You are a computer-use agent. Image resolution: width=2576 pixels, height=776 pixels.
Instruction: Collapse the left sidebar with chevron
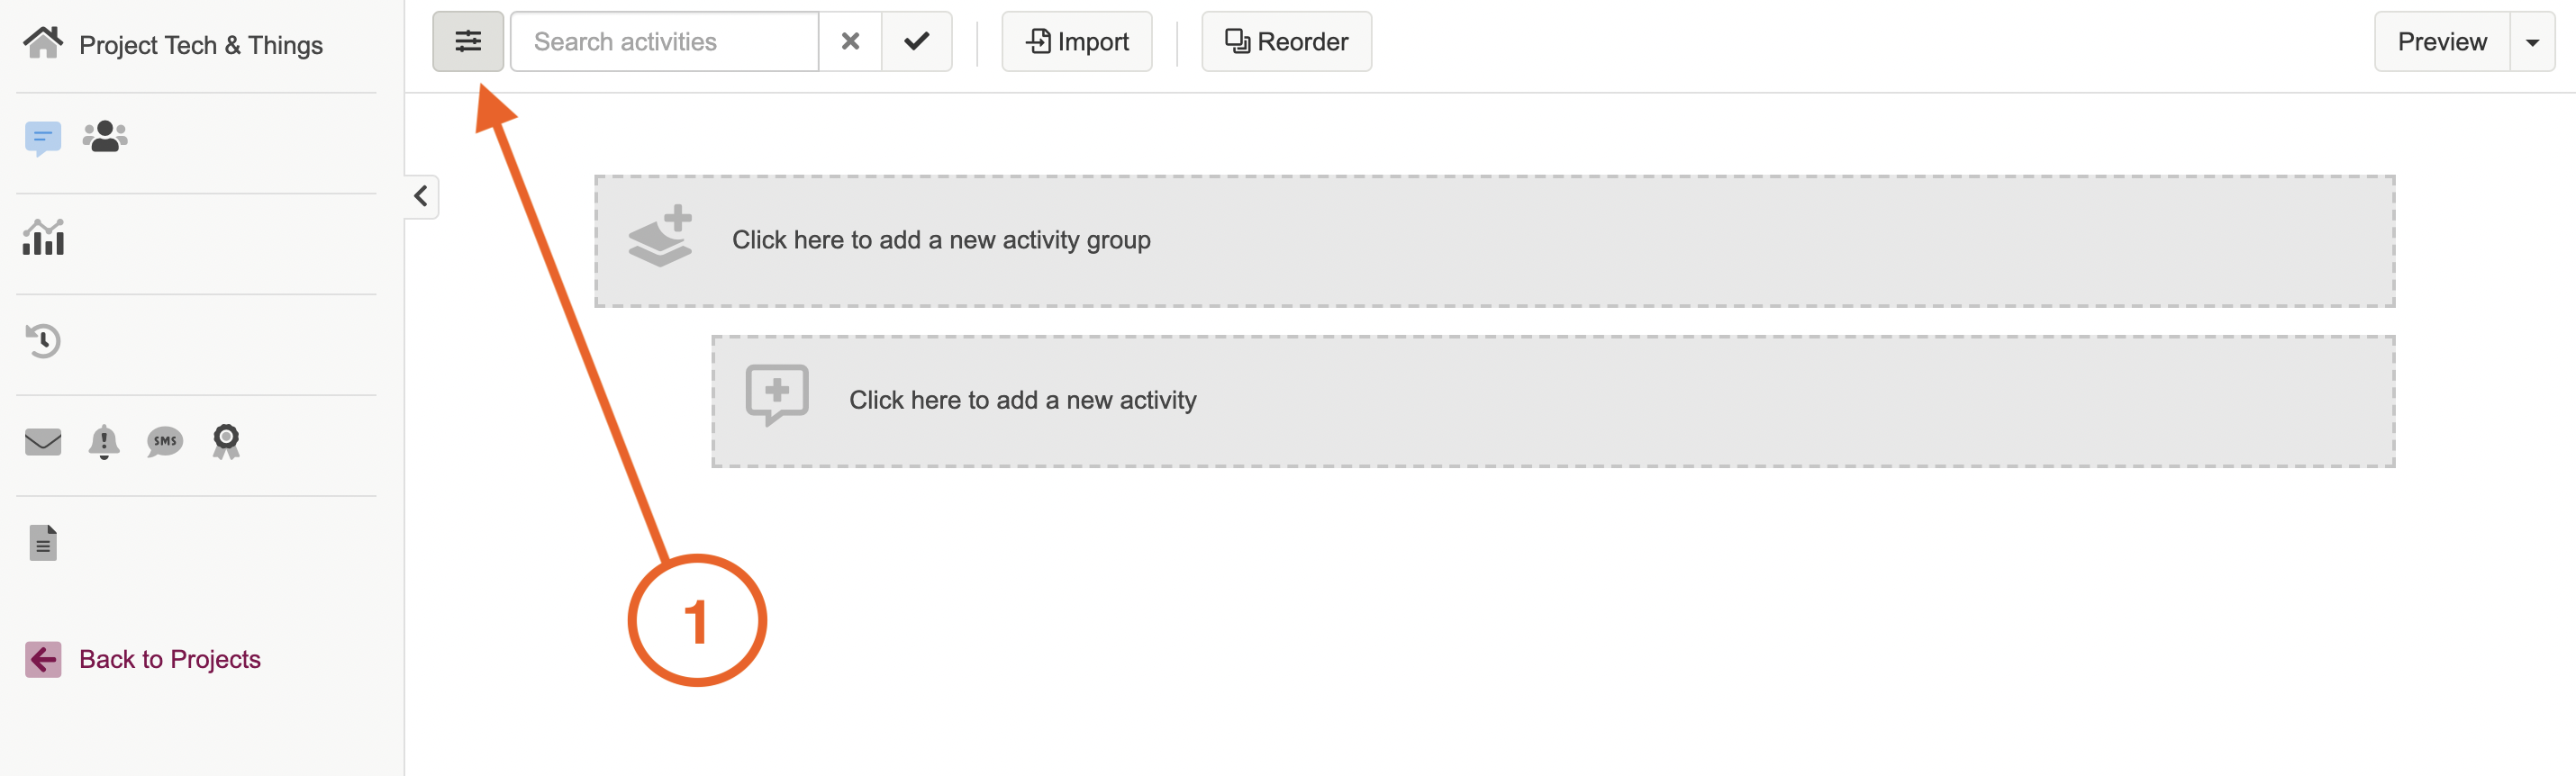tap(421, 196)
